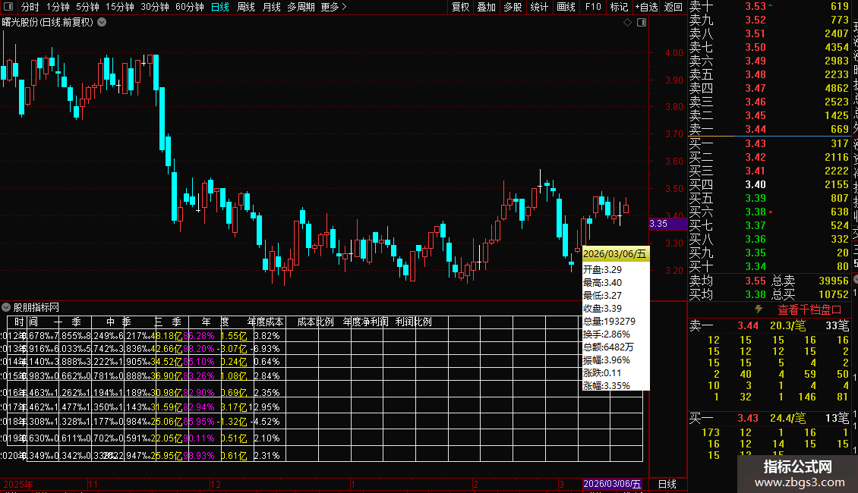
Task: Click the 3.17亿 profit cell
Action: pos(234,407)
